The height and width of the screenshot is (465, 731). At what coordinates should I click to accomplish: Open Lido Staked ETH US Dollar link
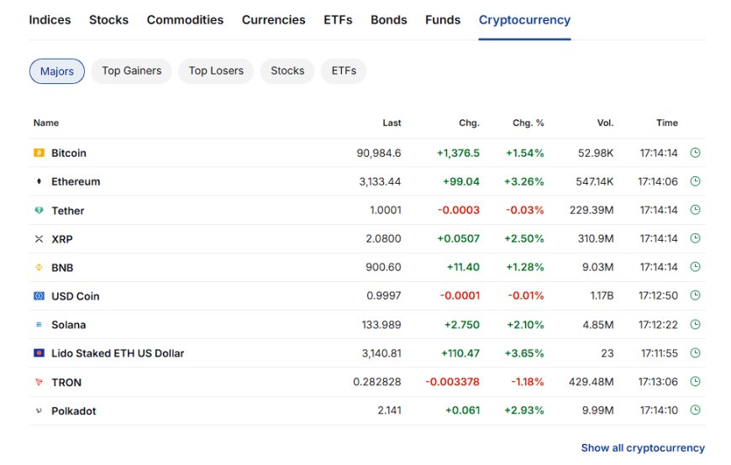[118, 353]
